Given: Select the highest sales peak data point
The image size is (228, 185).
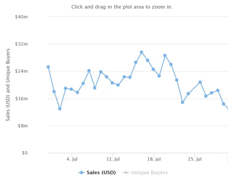Looking at the screenshot, I should click(141, 52).
